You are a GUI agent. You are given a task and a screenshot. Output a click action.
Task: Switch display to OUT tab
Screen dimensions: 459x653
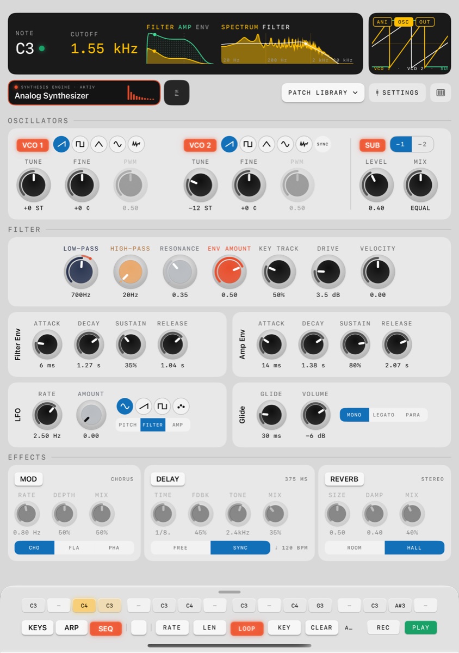pyautogui.click(x=424, y=22)
